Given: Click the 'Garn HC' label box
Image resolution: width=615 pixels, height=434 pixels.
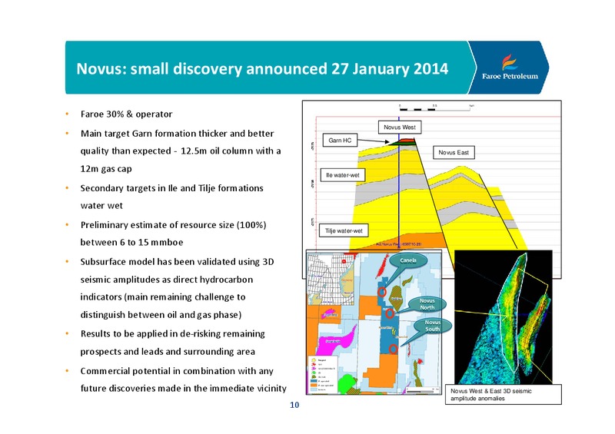Looking at the screenshot, I should (340, 141).
